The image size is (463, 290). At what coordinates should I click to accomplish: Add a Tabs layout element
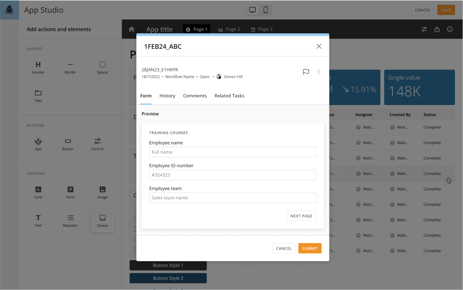(x=38, y=96)
